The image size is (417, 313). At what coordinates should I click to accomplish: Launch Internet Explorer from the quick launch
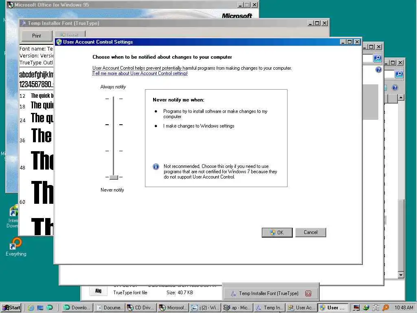[x=31, y=308]
